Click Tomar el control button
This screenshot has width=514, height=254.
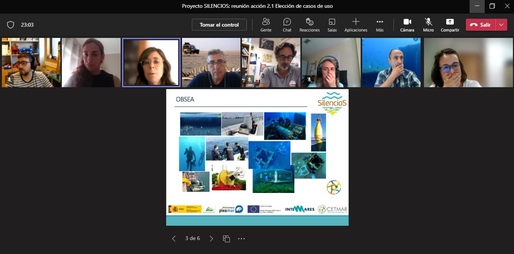pyautogui.click(x=219, y=25)
